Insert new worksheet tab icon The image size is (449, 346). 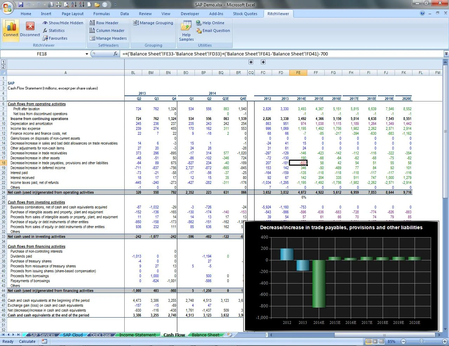pos(230,335)
